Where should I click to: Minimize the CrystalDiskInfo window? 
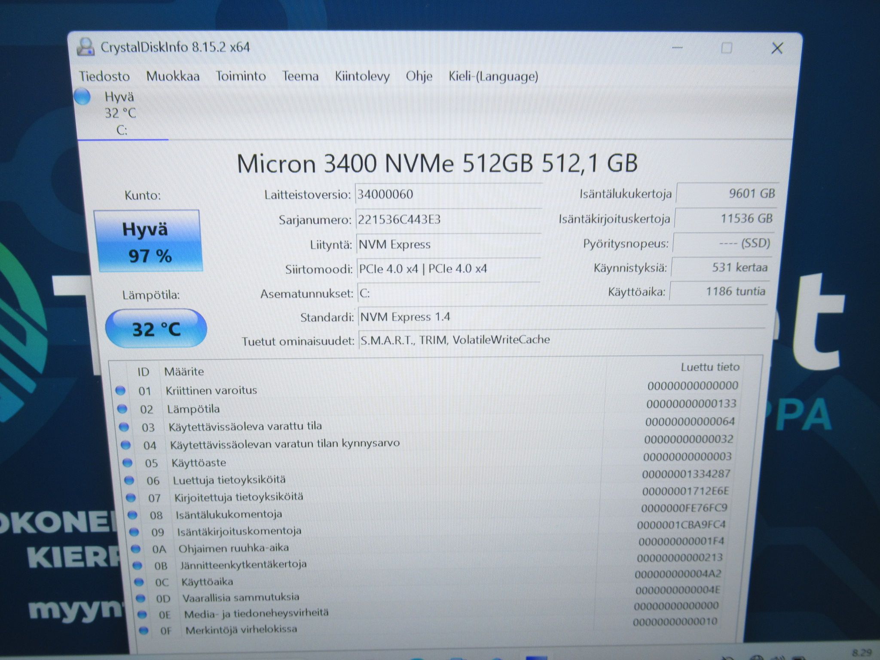click(677, 48)
